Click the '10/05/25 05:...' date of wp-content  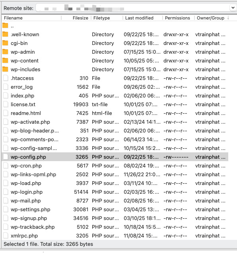141,61
